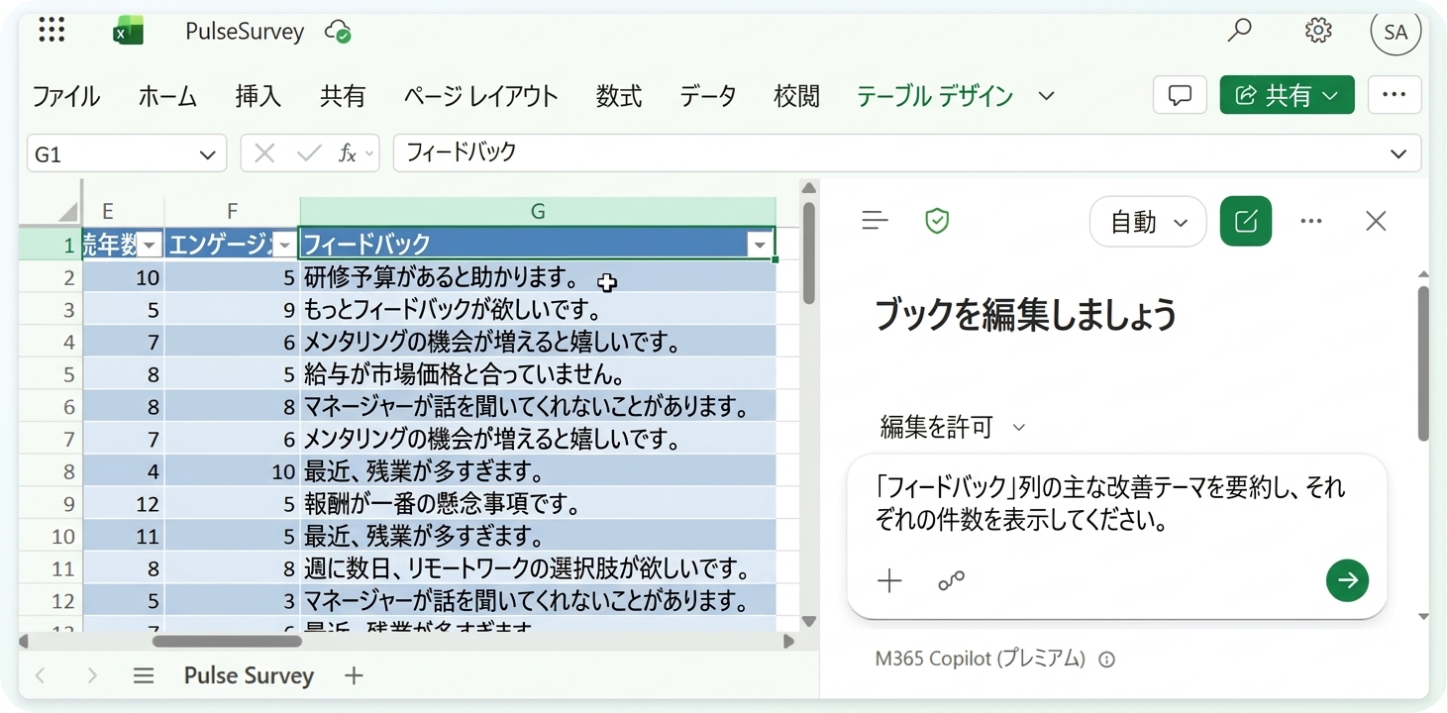Click the cloud saved status icon
Screen dimensions: 1448x713
pos(339,32)
